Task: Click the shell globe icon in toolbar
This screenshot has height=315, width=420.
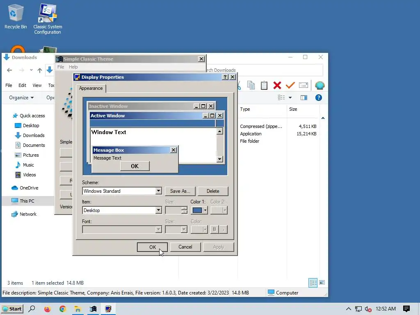Action: click(x=320, y=85)
